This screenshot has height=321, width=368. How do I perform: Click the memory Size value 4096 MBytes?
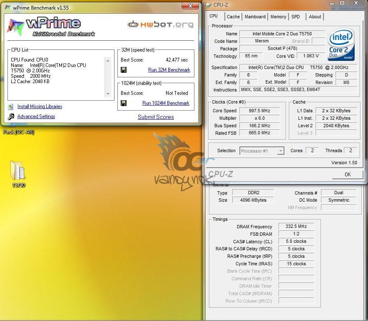point(253,200)
